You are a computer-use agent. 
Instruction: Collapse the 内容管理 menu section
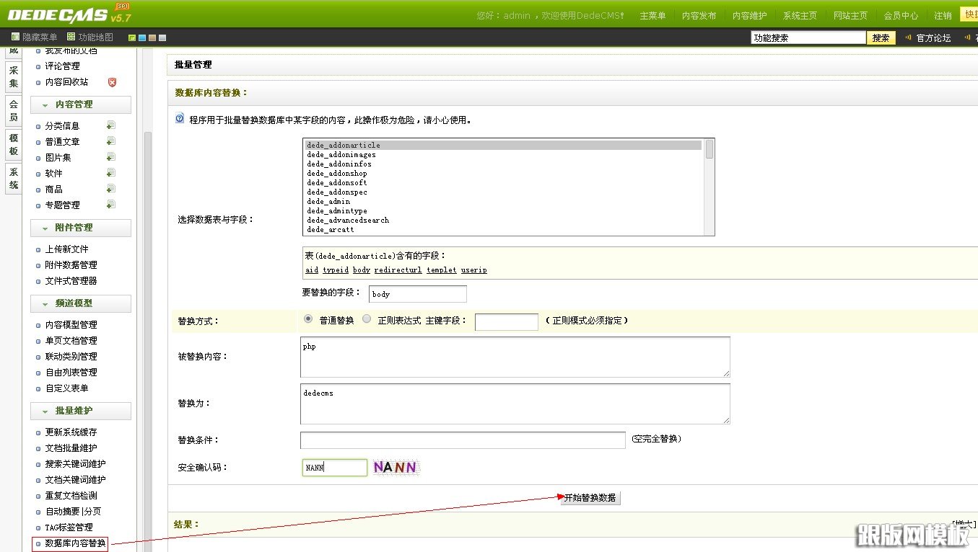pos(45,105)
